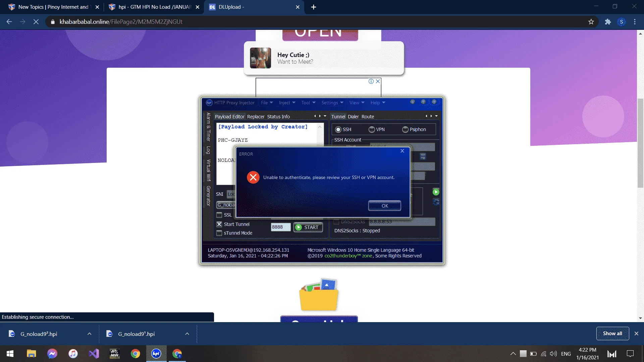Click OK in the error dialog
The height and width of the screenshot is (362, 644).
point(385,206)
